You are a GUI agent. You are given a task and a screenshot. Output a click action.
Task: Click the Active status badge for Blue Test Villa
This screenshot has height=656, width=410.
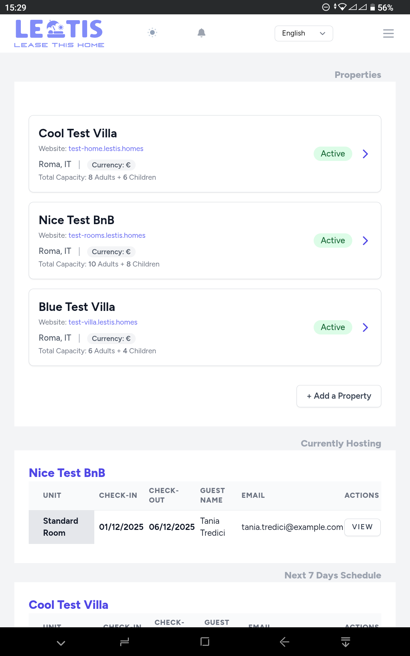point(332,327)
